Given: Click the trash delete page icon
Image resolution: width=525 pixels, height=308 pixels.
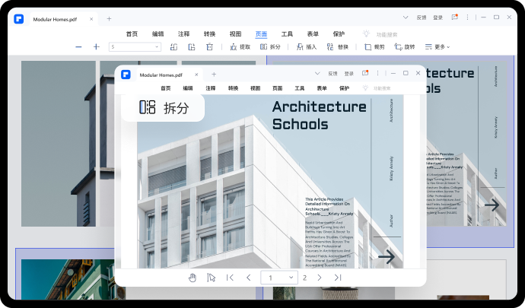Looking at the screenshot, I should tap(210, 47).
